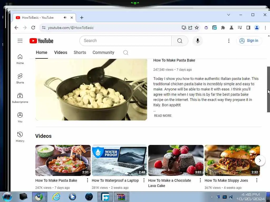270x202 pixels.
Task: Open the featured How To Make Pasta Bake title
Action: (174, 60)
